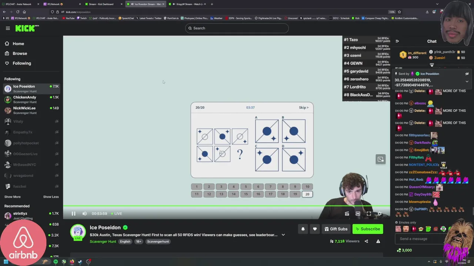Select answer option B in the quiz
Screen dimensions: 474x266
294,131
